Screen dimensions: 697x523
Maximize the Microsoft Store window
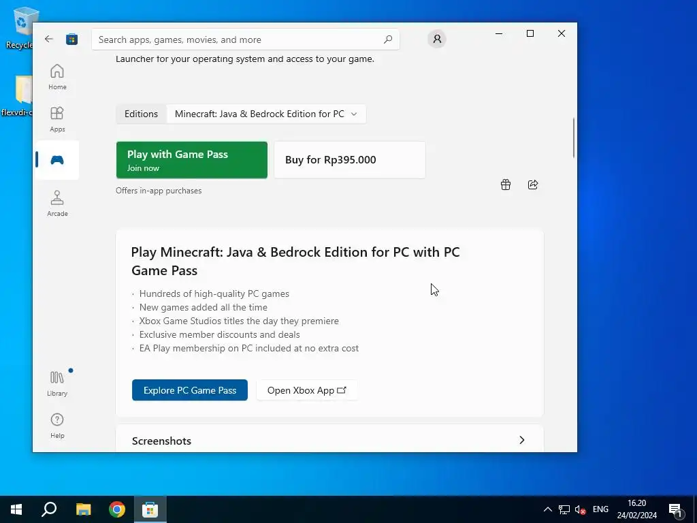click(530, 33)
